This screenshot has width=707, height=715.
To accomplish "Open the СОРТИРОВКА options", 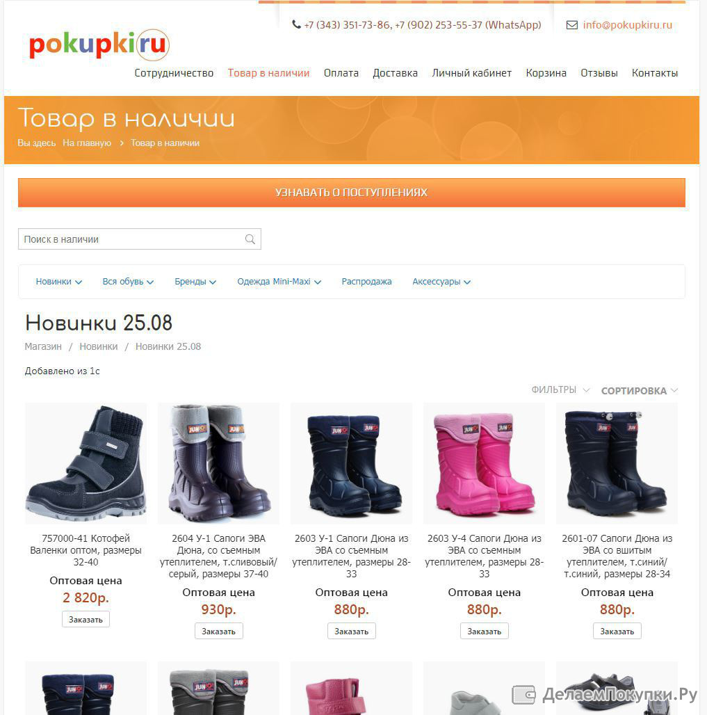I will pos(640,390).
